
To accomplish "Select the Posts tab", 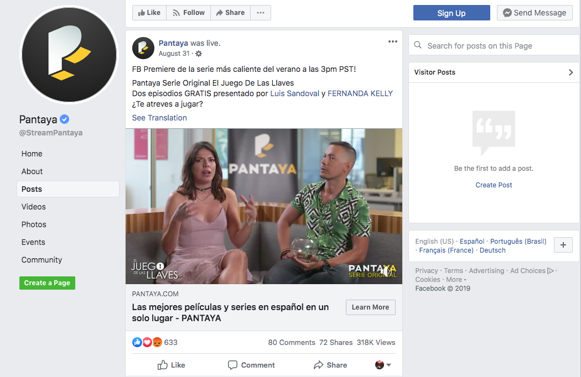I will (68, 189).
